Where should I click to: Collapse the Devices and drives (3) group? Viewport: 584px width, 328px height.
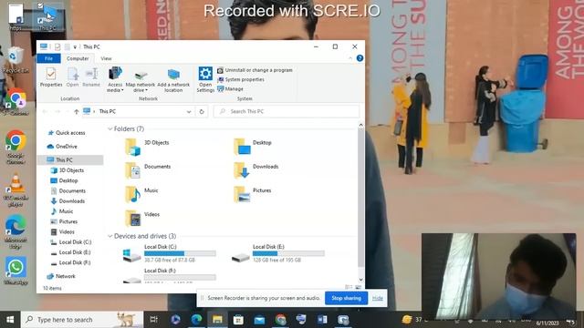click(x=109, y=236)
